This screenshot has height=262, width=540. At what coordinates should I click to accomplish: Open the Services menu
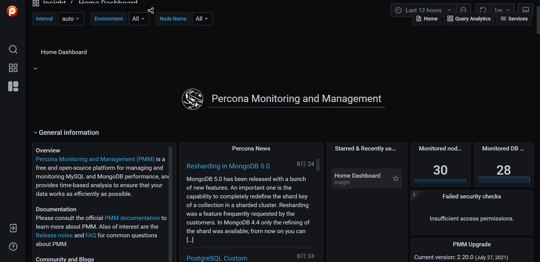pos(514,19)
